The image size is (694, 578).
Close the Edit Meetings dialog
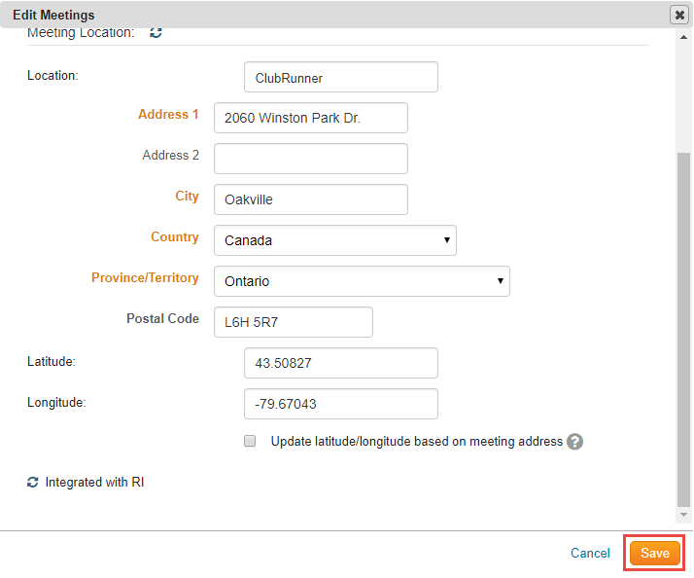[x=678, y=15]
